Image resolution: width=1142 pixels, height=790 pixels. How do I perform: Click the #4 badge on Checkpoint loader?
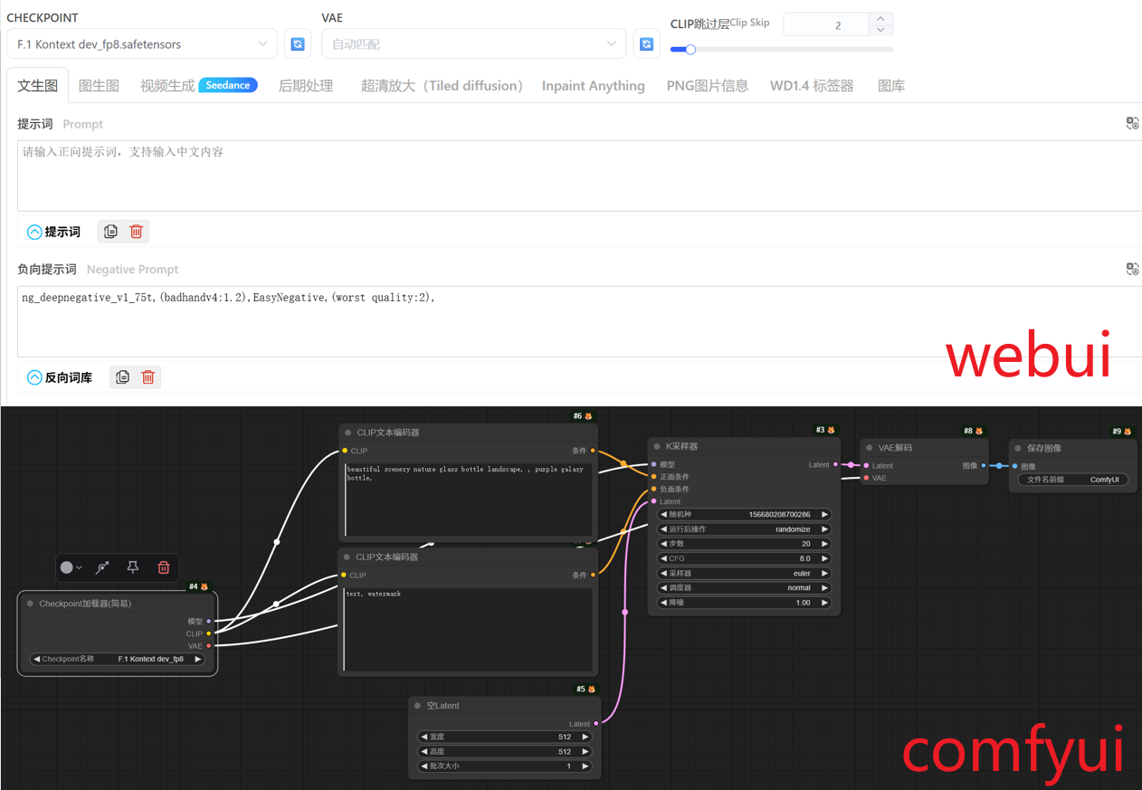click(x=198, y=586)
